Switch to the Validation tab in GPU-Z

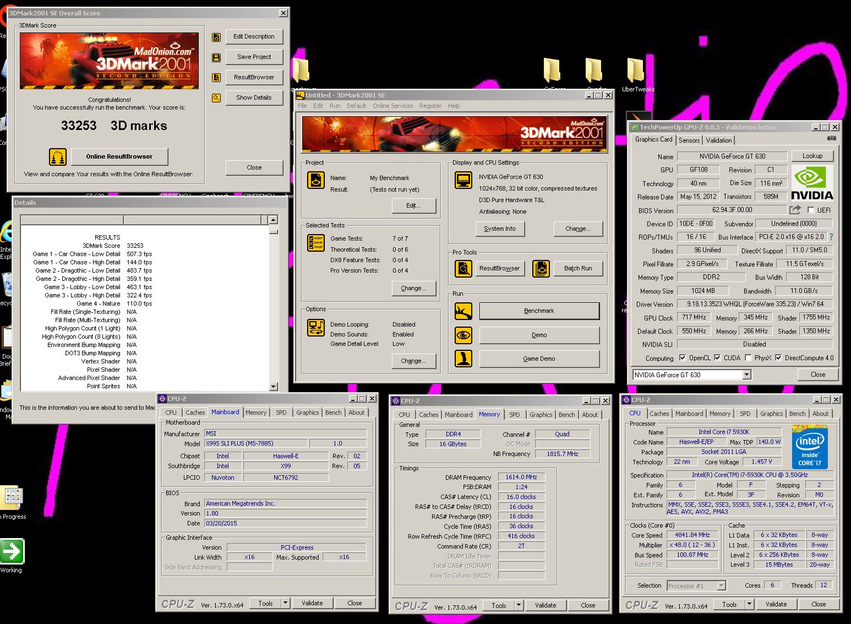pyautogui.click(x=719, y=140)
